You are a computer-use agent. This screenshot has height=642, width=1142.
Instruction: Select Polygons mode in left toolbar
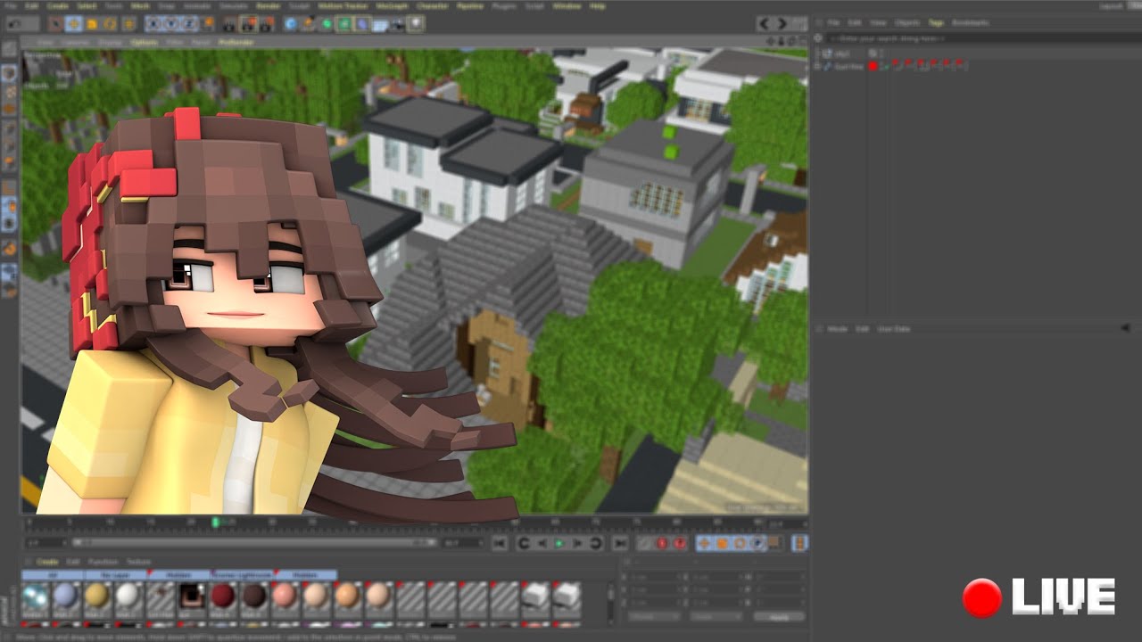coord(9,164)
